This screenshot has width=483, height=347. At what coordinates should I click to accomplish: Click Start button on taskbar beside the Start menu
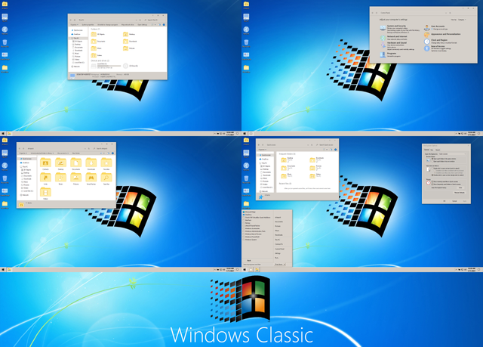click(x=245, y=270)
